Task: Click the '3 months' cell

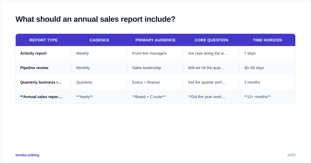Action: click(267, 82)
